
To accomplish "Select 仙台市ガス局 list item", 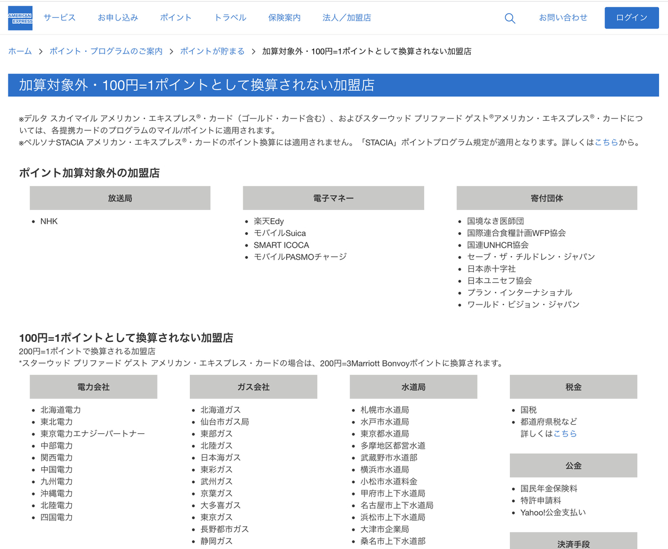I will [x=225, y=422].
